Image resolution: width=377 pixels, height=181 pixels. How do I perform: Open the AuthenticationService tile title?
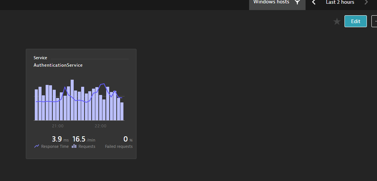pos(58,65)
